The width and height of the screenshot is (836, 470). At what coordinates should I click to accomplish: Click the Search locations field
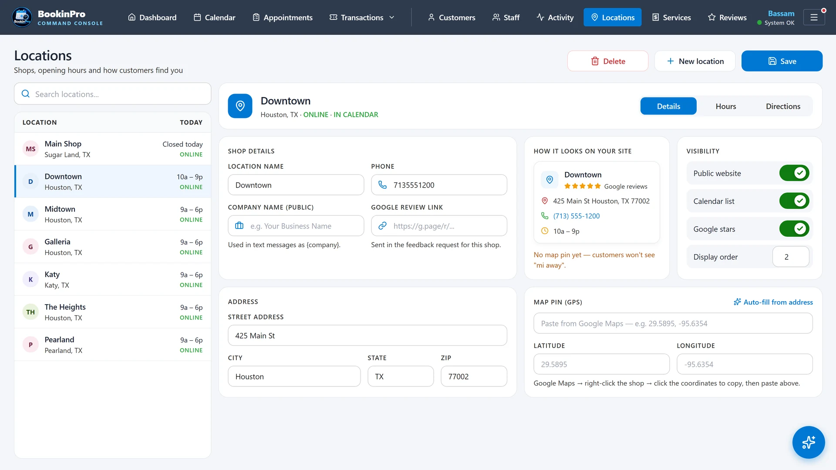pyautogui.click(x=113, y=94)
